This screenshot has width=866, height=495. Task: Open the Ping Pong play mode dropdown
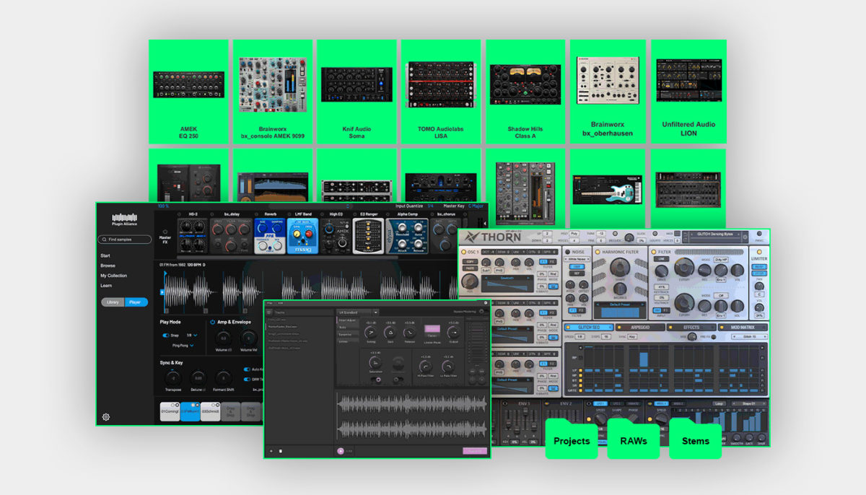(x=183, y=346)
